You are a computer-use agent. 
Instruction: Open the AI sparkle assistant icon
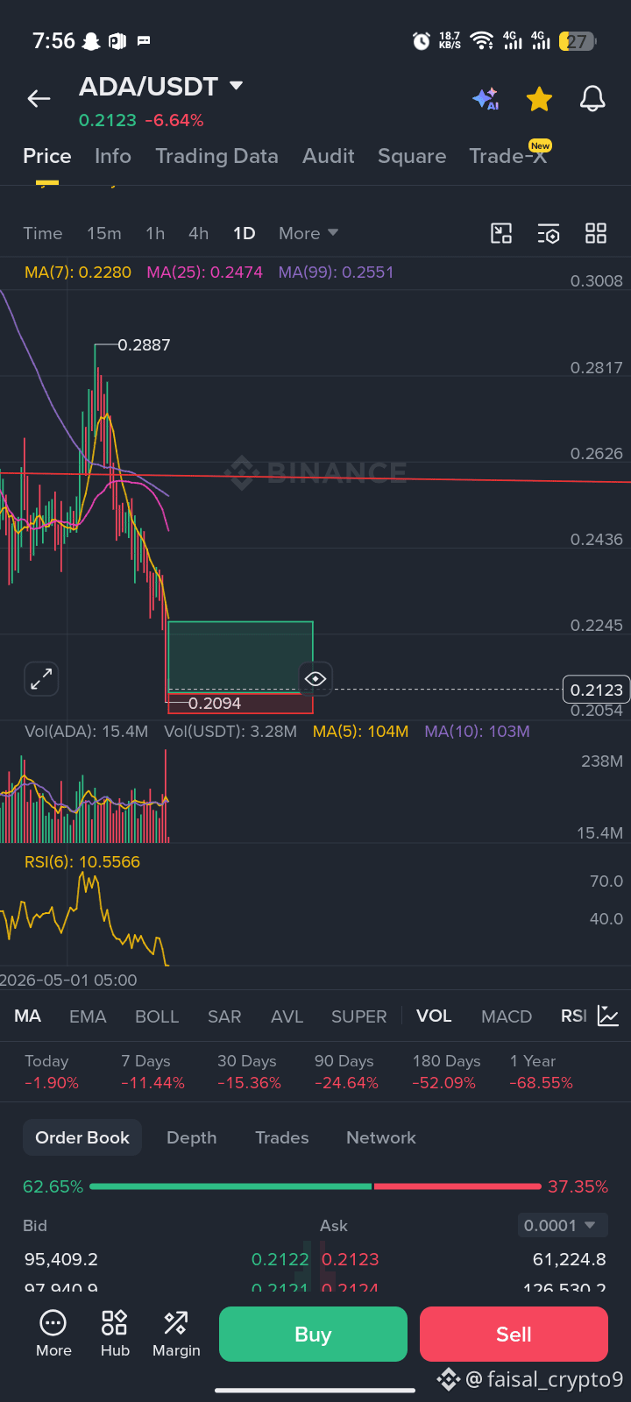pyautogui.click(x=486, y=99)
